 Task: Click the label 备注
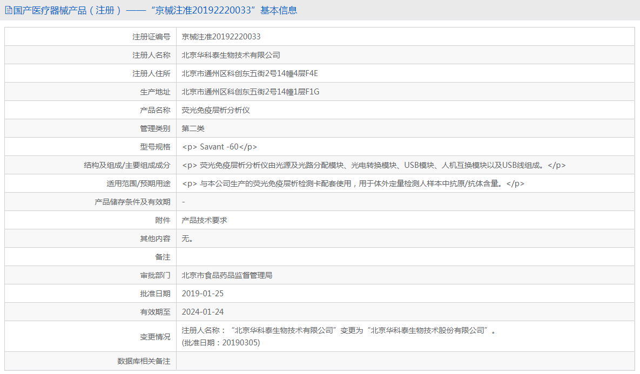163,257
